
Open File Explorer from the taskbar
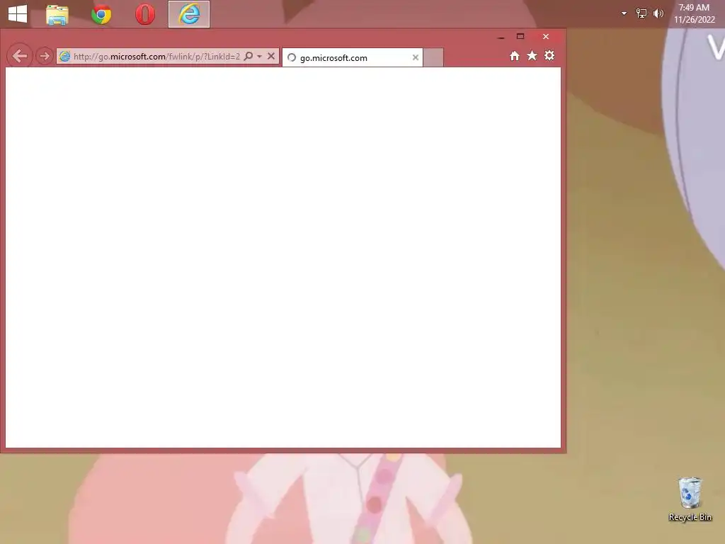click(x=57, y=14)
